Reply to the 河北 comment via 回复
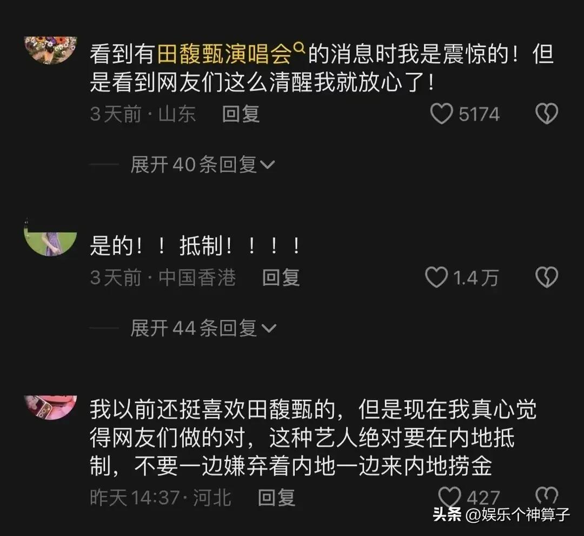The image size is (584, 536). pyautogui.click(x=277, y=498)
